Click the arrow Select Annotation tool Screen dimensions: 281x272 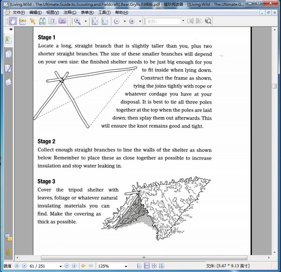32,21
